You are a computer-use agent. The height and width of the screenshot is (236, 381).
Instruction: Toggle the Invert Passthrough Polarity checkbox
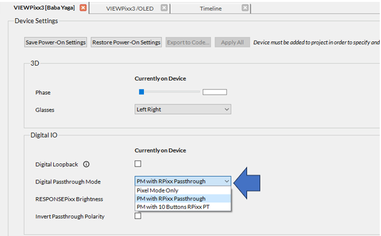click(x=138, y=216)
